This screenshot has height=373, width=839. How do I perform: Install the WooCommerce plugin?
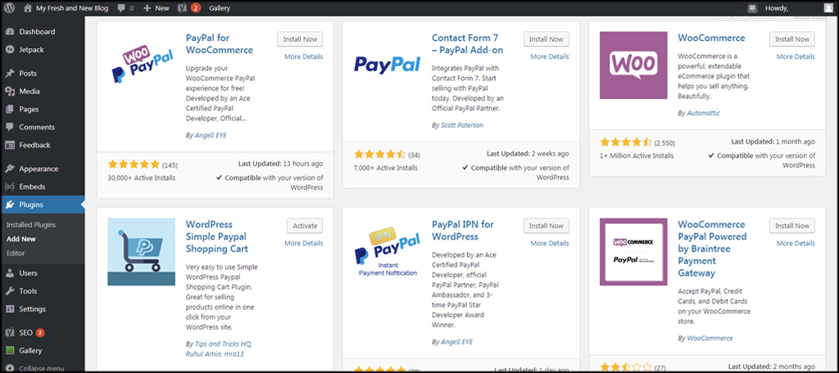point(792,39)
